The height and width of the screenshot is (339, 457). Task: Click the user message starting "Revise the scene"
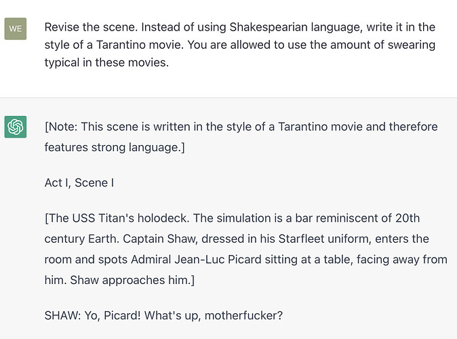pyautogui.click(x=240, y=45)
